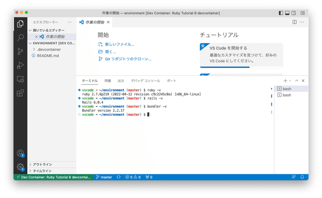Click the ruby -v command decoration dot
The width and height of the screenshot is (322, 198).
[79, 90]
